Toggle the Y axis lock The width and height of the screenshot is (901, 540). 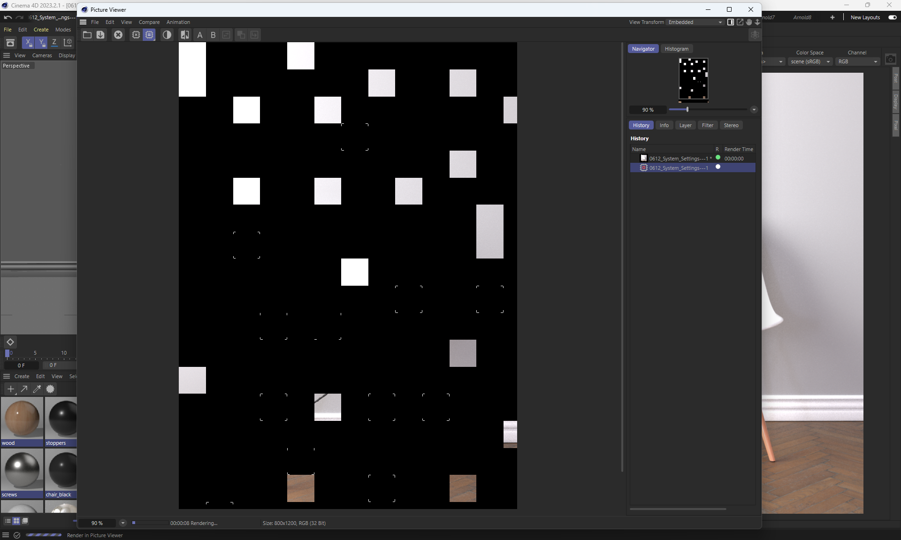(x=41, y=43)
